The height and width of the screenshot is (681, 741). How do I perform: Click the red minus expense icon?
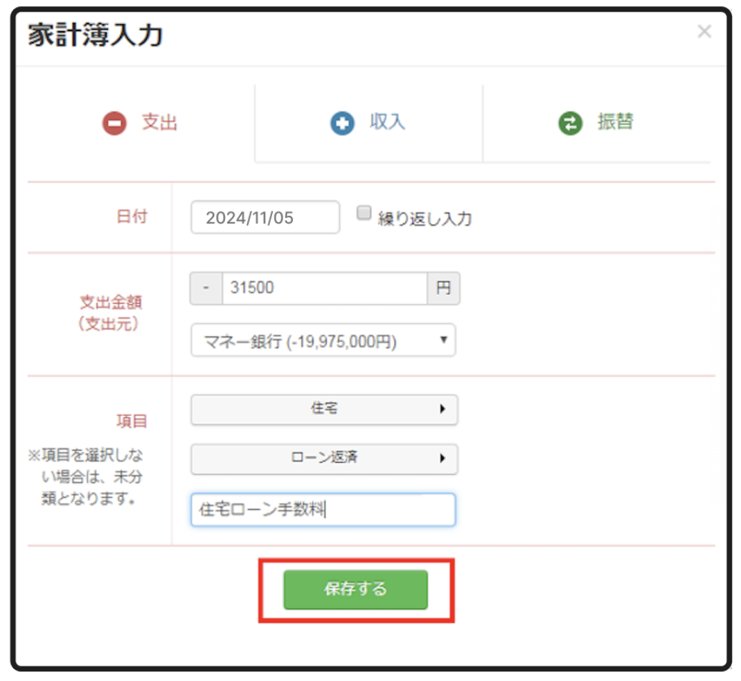coord(114,124)
